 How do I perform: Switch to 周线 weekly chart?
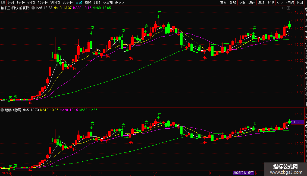(88, 2)
